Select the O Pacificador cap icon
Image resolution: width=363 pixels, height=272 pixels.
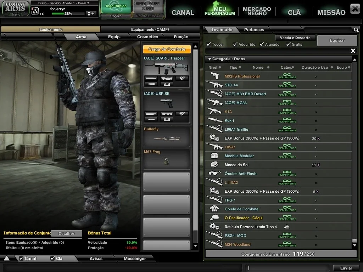click(x=214, y=218)
